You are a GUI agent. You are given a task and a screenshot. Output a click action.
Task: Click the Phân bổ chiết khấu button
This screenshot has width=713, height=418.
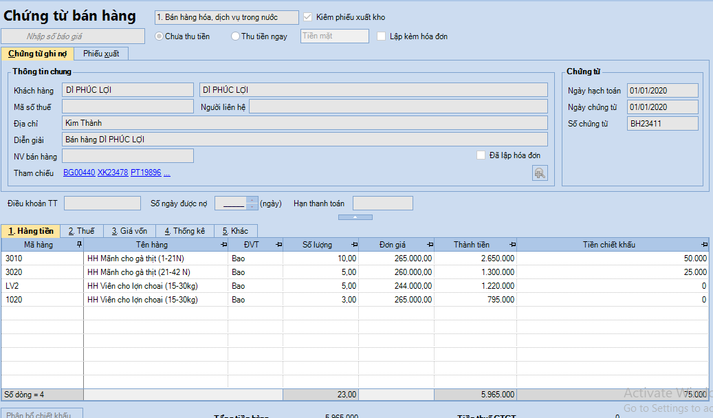pyautogui.click(x=42, y=414)
